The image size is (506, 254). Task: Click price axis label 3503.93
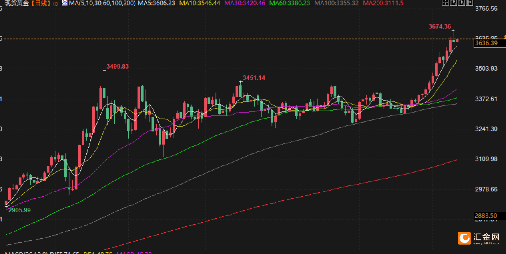486,69
